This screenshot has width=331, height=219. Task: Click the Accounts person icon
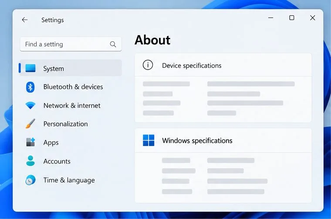click(30, 161)
